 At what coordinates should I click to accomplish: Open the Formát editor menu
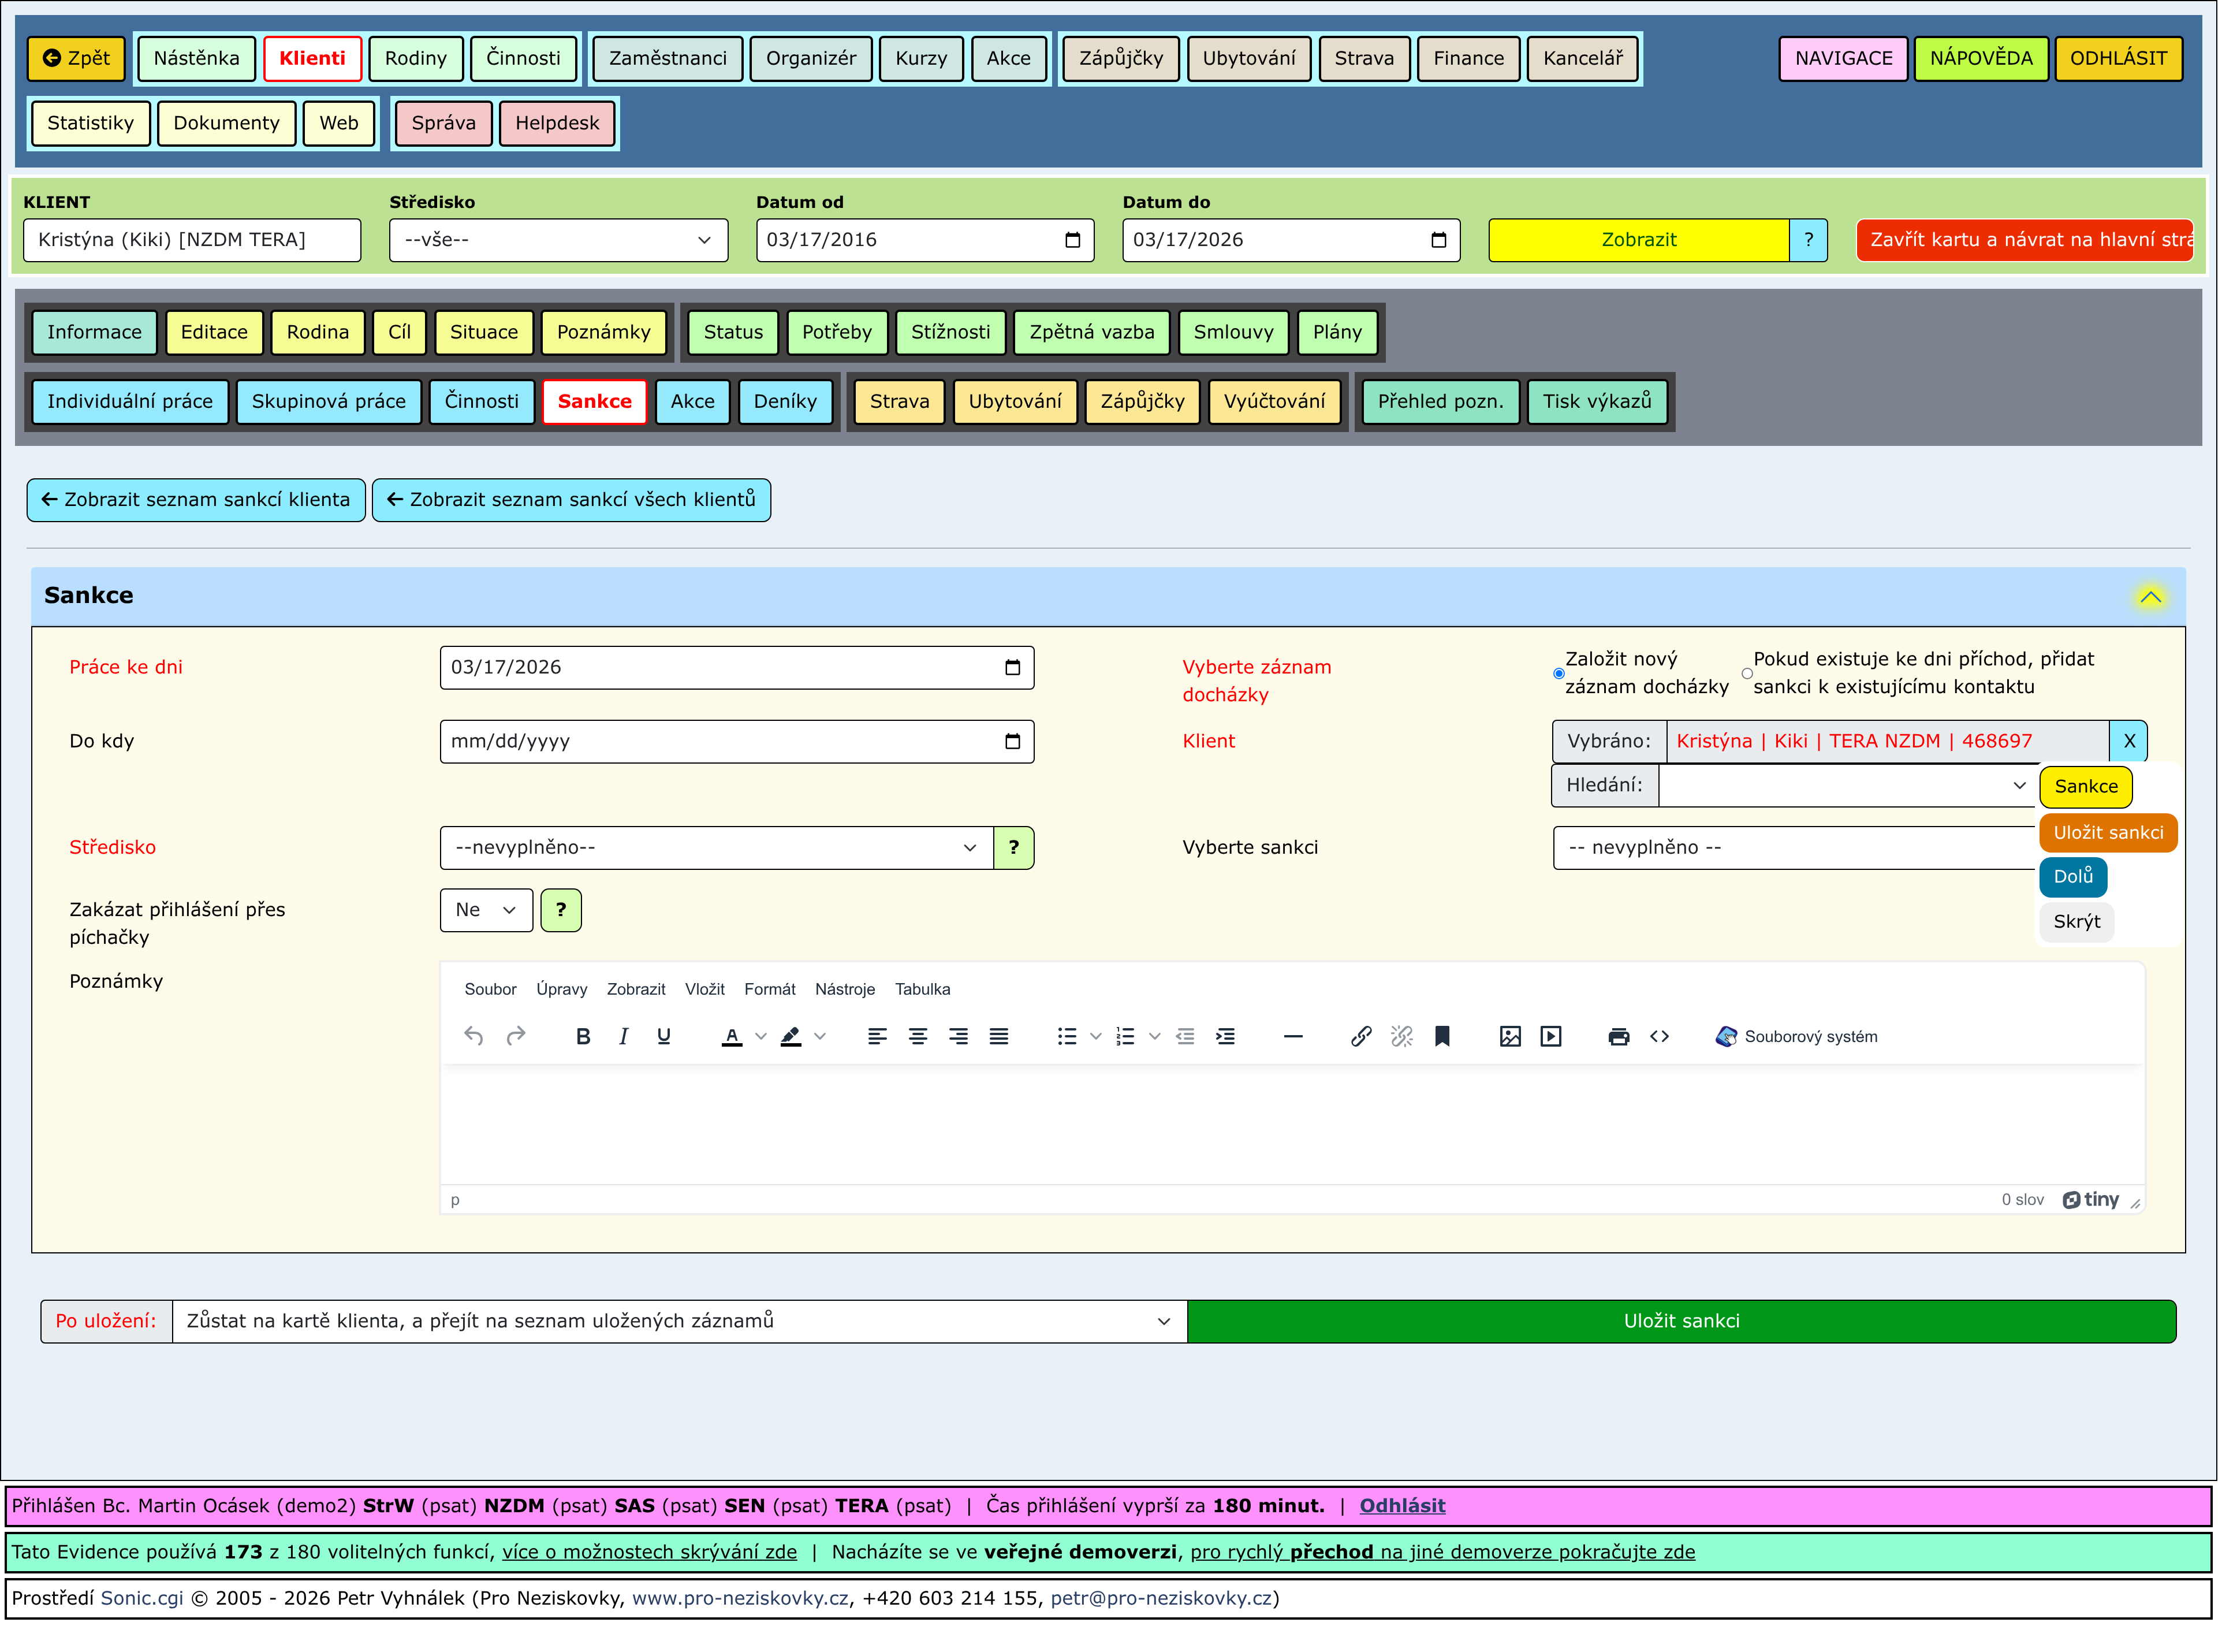pyautogui.click(x=769, y=989)
